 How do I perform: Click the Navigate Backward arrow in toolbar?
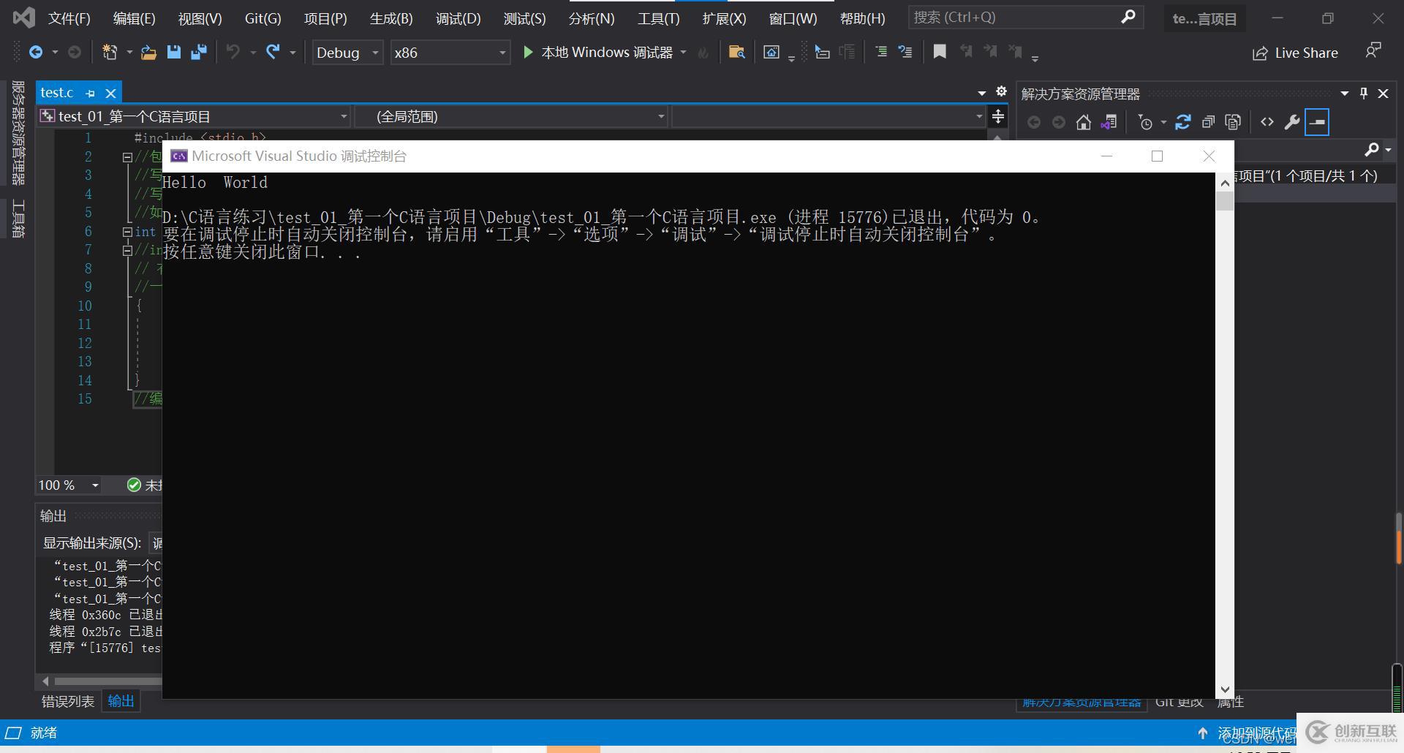point(35,52)
